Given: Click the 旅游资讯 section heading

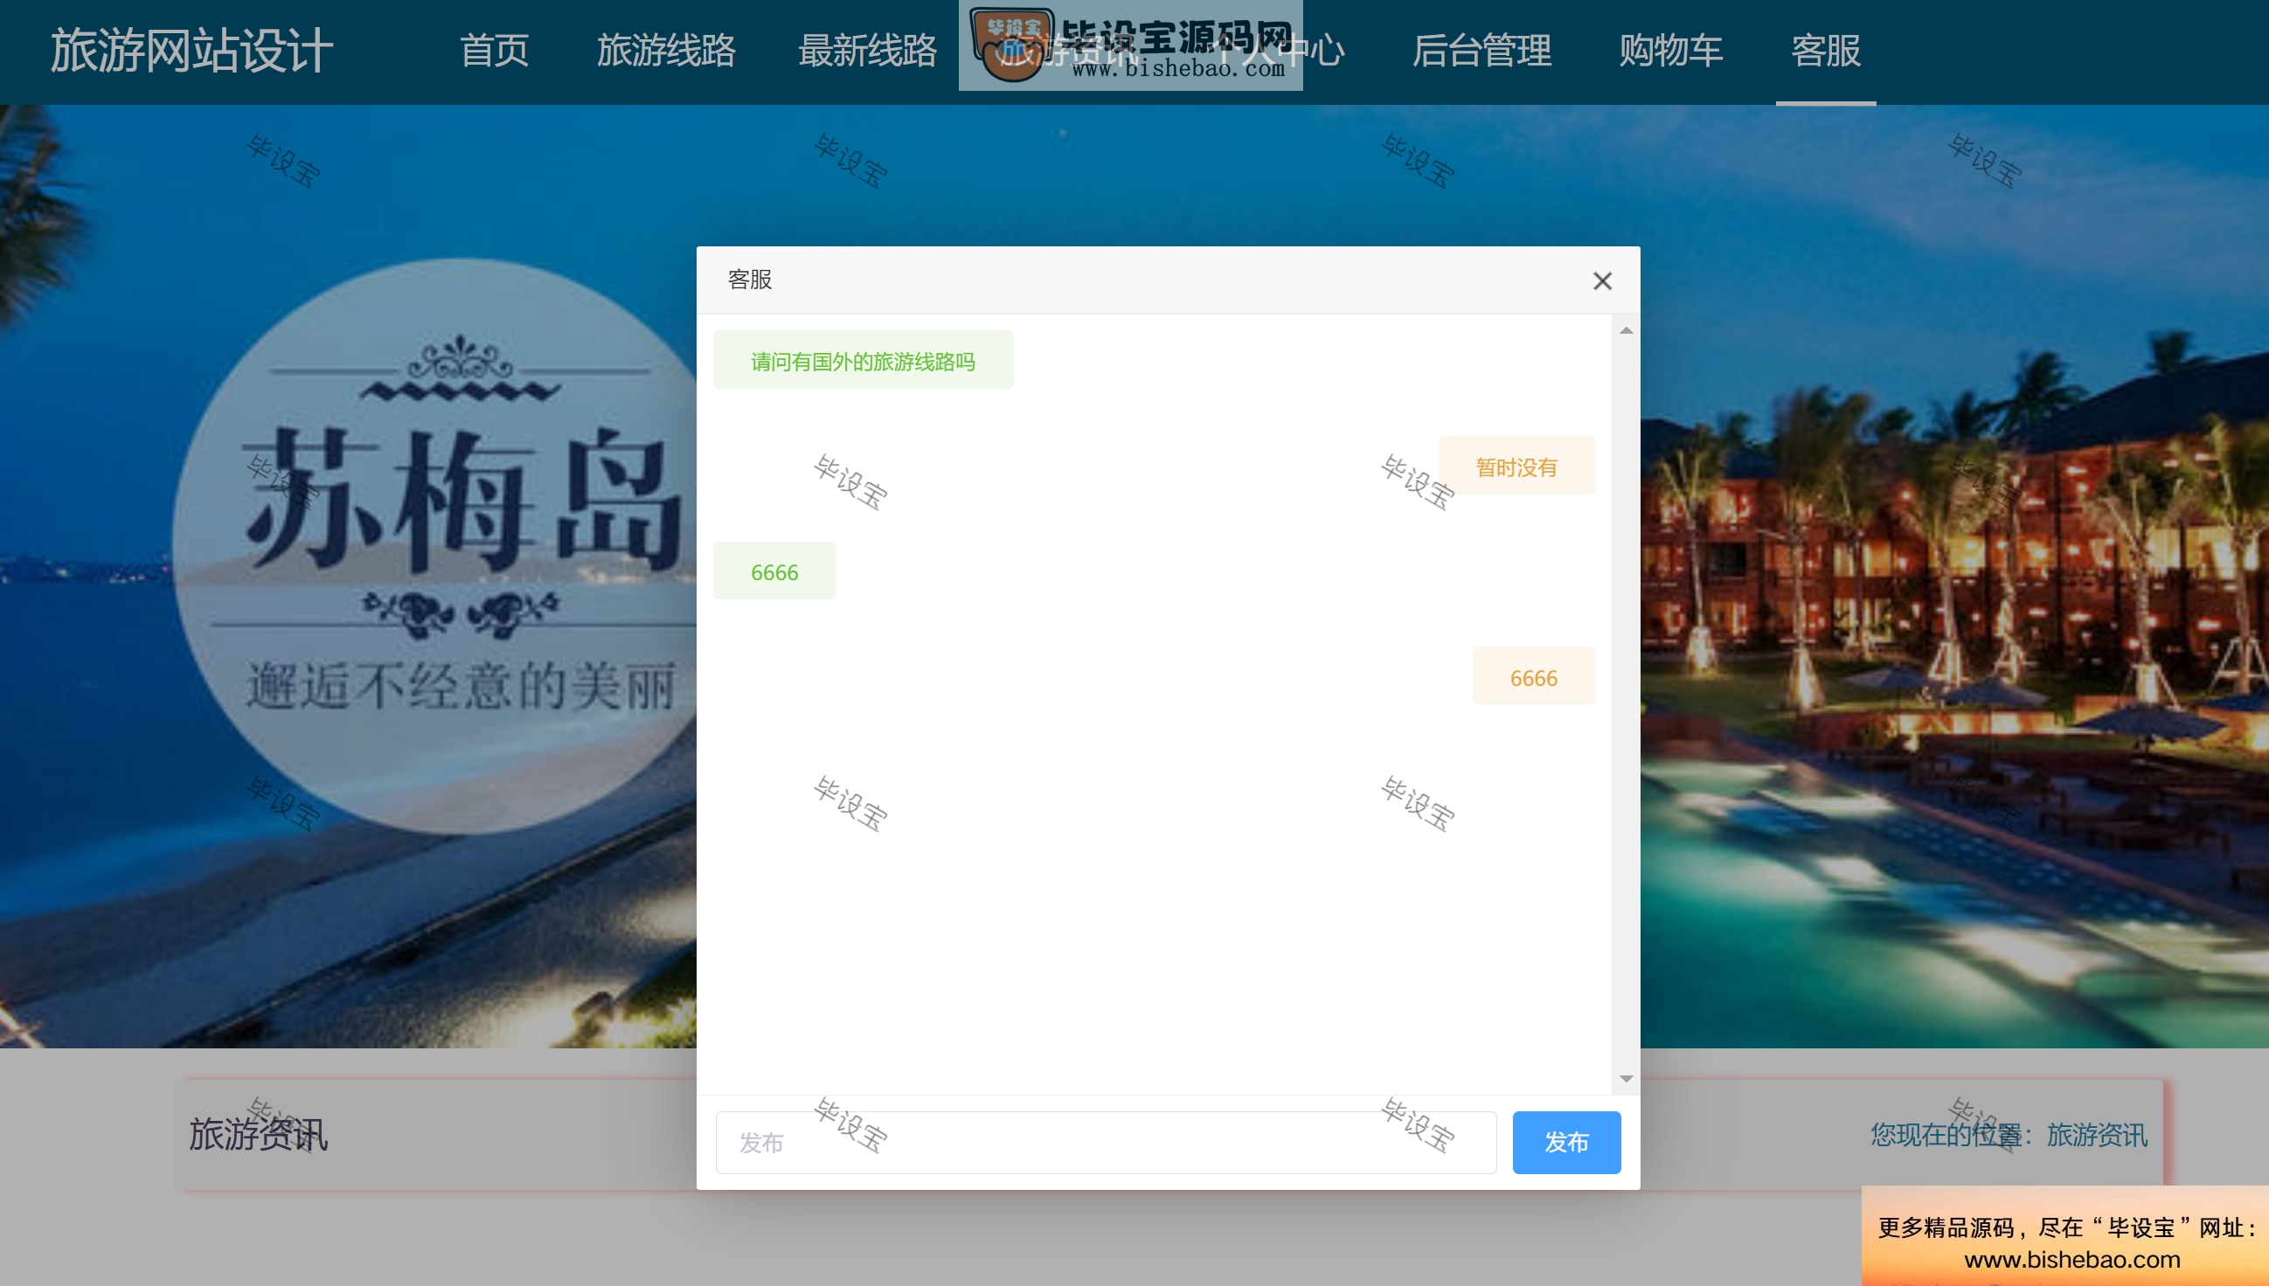Looking at the screenshot, I should tap(258, 1134).
